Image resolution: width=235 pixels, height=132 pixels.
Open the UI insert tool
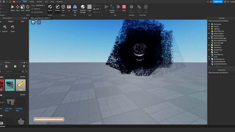coord(69,8)
